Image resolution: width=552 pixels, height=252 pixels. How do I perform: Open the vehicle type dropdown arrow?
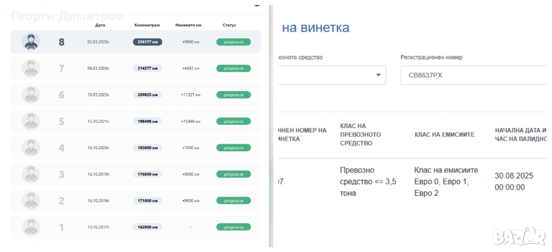(378, 75)
